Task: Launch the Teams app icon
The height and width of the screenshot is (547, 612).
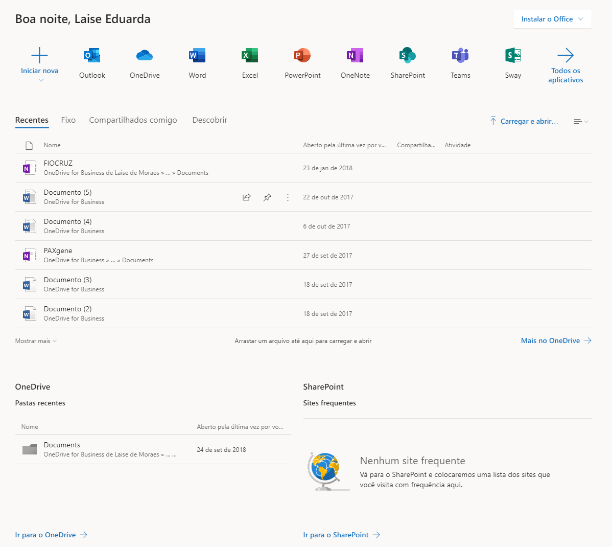Action: (460, 56)
